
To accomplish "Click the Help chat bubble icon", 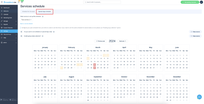I will click(x=2, y=38).
